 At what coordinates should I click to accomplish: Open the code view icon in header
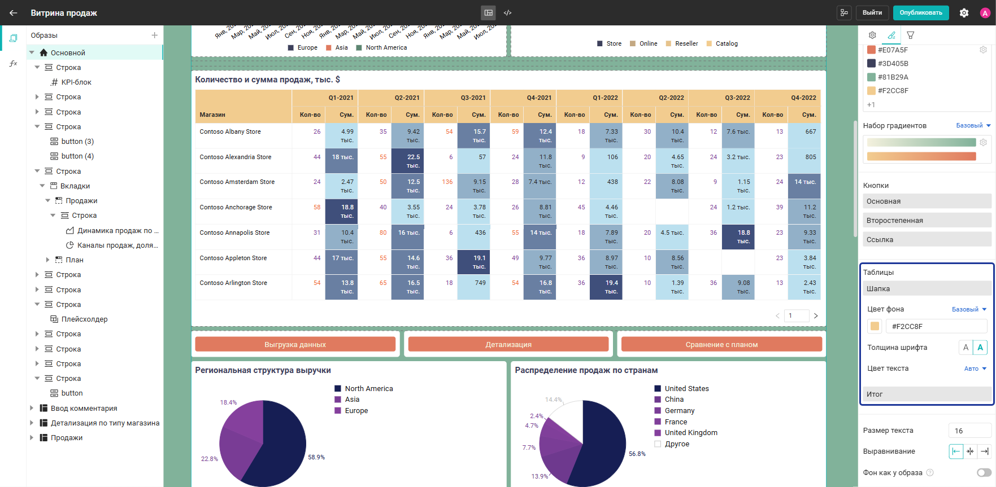pos(507,12)
